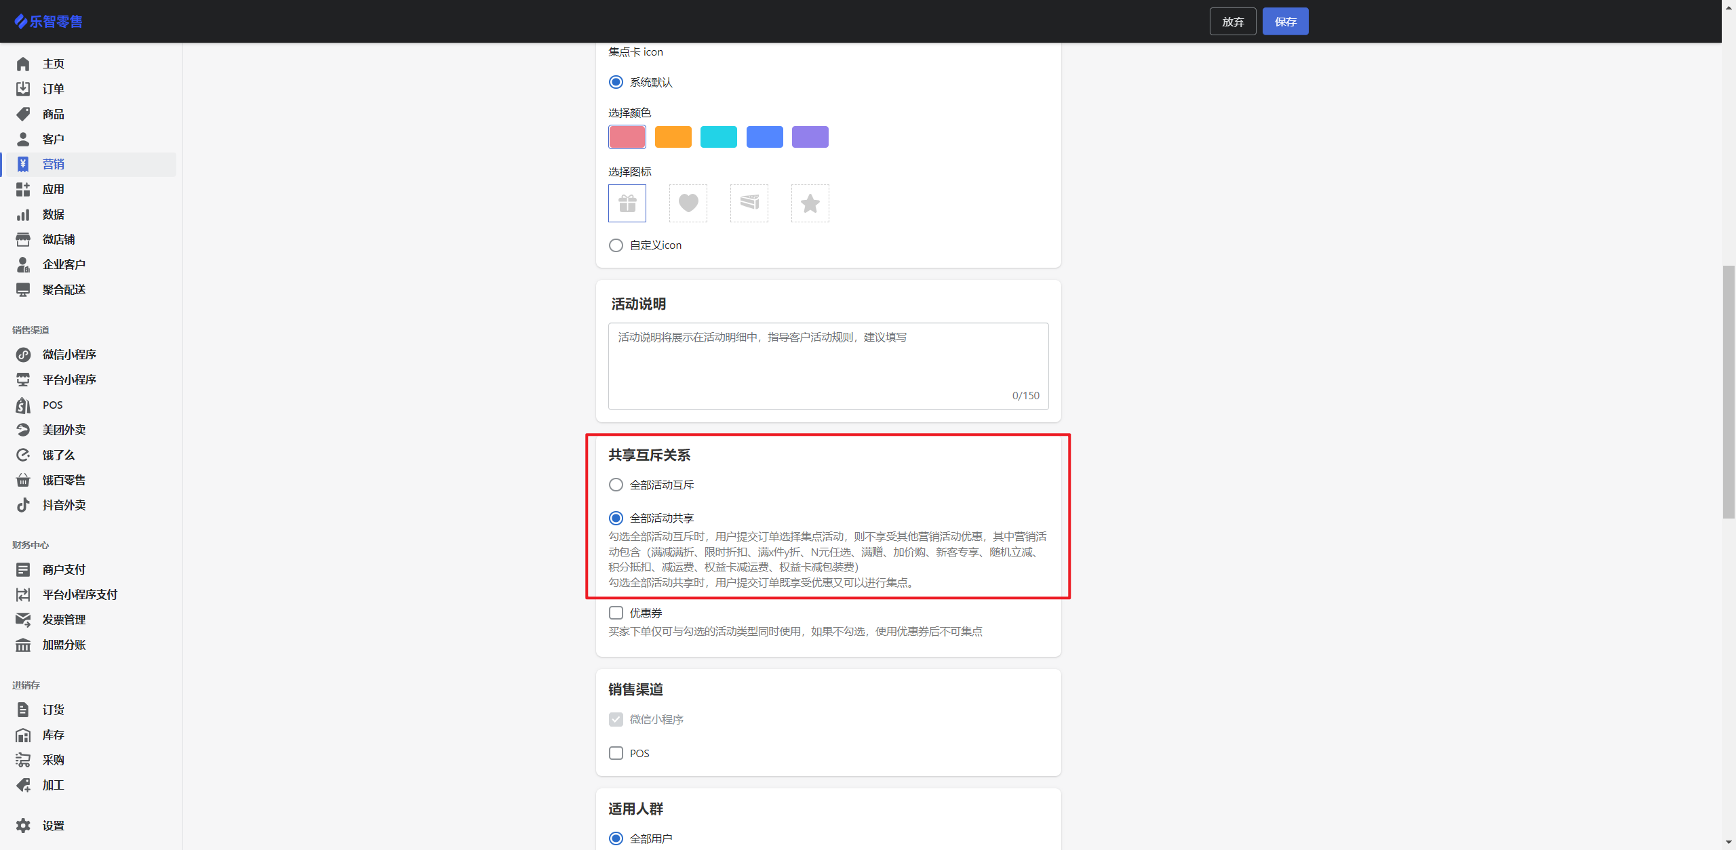The height and width of the screenshot is (850, 1736).
Task: Pick the orange color swatch
Action: click(673, 137)
